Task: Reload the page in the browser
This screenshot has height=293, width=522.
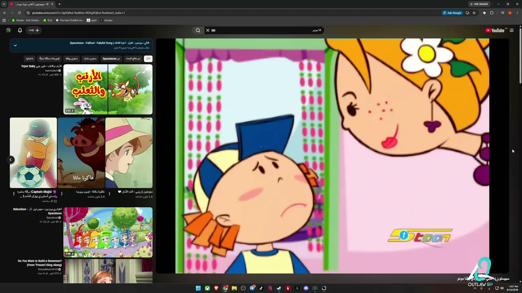Action: 19,13
